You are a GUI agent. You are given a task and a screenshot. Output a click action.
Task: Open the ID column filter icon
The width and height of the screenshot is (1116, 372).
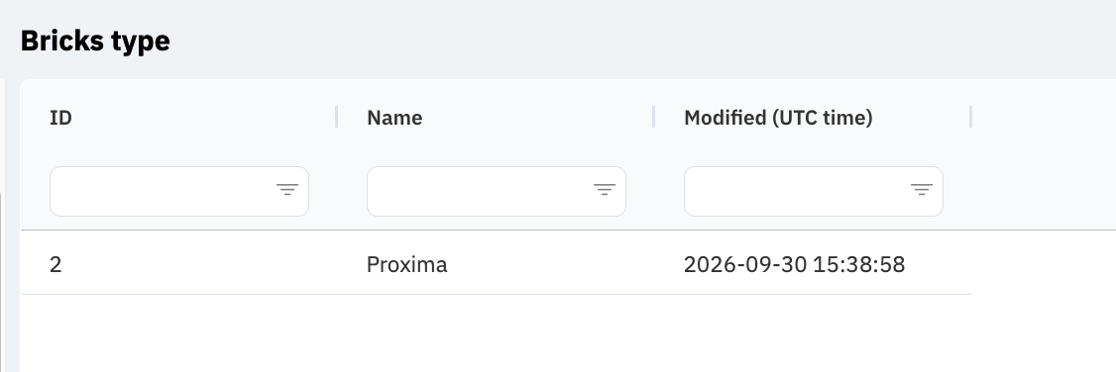(286, 190)
